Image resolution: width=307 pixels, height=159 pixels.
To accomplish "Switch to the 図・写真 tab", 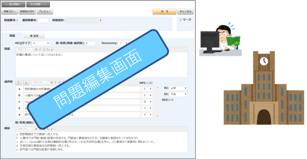I will point(34,36).
